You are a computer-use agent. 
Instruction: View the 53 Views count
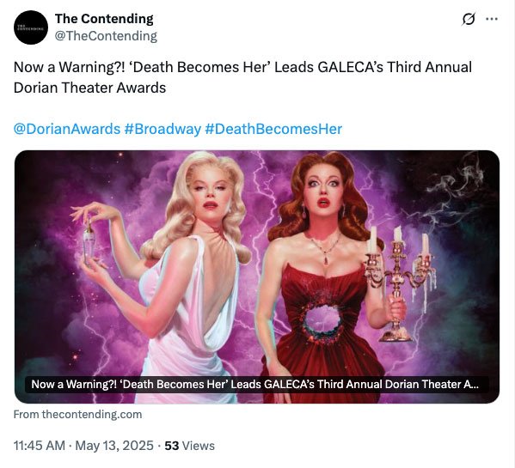pyautogui.click(x=189, y=446)
